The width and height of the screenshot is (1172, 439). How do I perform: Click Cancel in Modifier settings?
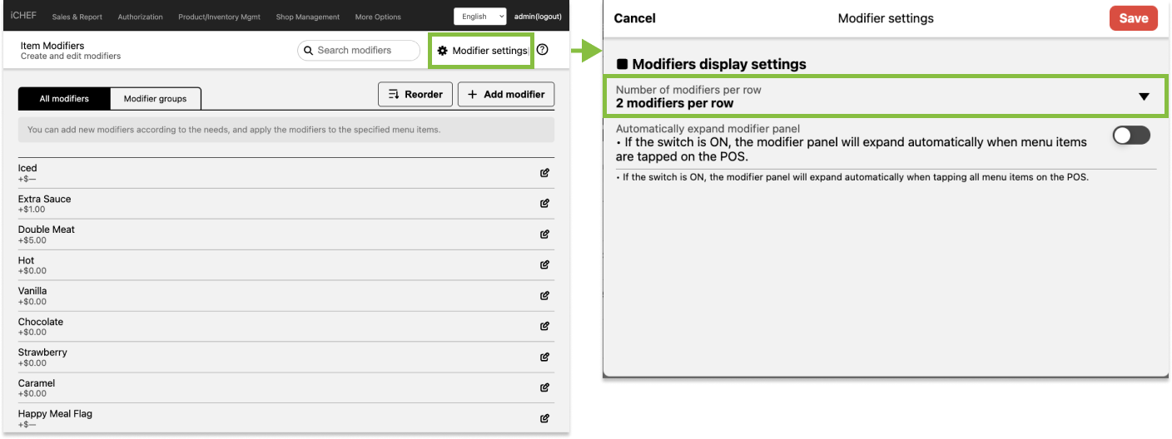[x=634, y=18]
